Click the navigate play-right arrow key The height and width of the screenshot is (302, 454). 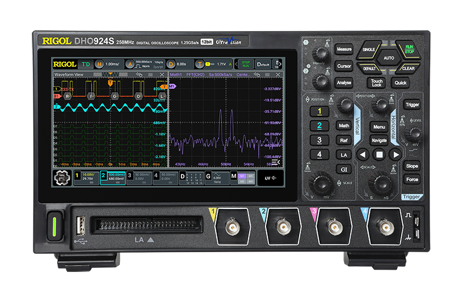[x=395, y=155]
